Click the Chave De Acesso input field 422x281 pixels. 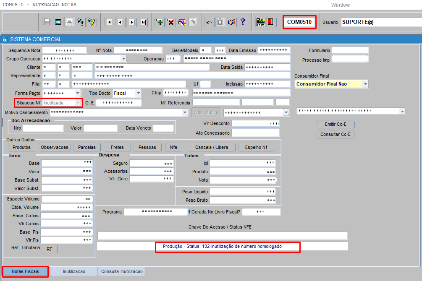pos(223,236)
